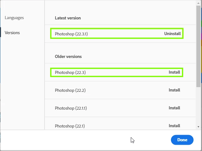This screenshot has height=151, width=202.
Task: Select the Photoshop (22.1) row label
Action: click(x=70, y=126)
